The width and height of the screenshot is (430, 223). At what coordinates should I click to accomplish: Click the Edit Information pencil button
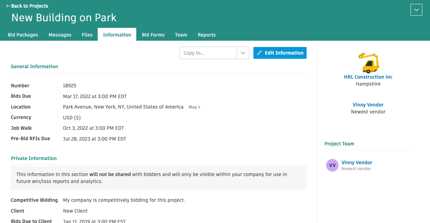[280, 53]
